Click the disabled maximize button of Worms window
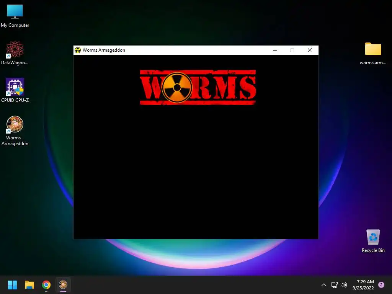 pos(292,50)
